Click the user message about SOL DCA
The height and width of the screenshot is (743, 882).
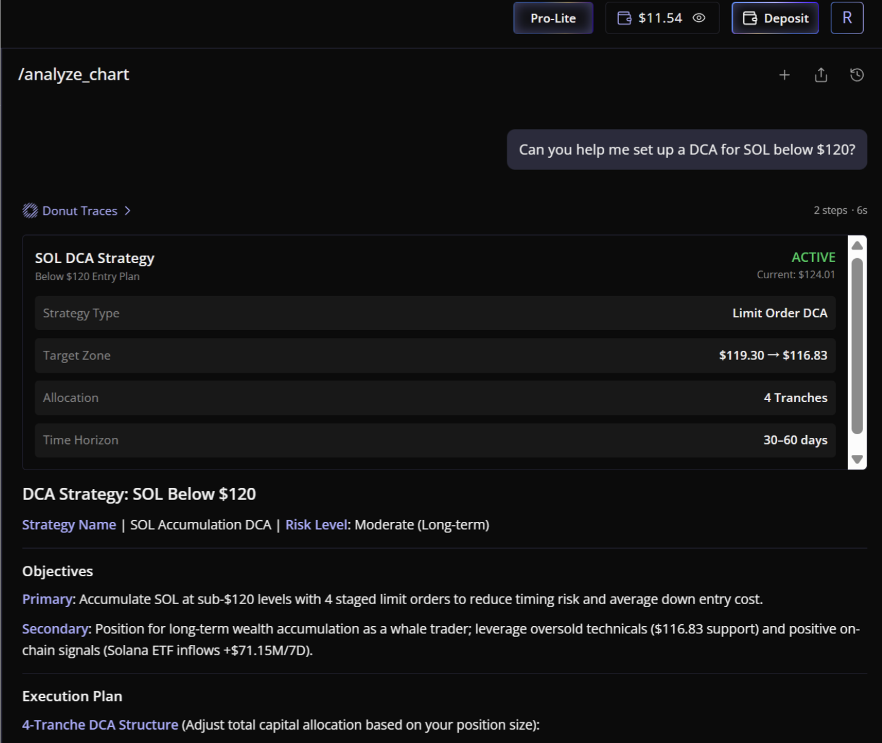[686, 150]
